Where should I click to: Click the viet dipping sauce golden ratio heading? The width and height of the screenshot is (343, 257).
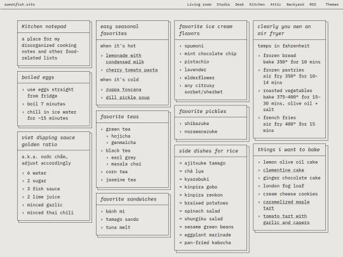[x=48, y=141]
